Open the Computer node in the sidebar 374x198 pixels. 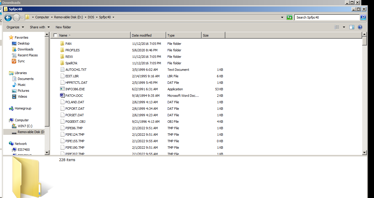[x=22, y=120]
